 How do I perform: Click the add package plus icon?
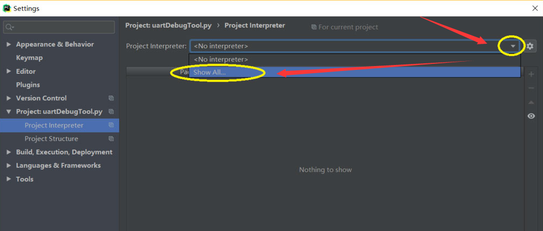[x=531, y=74]
